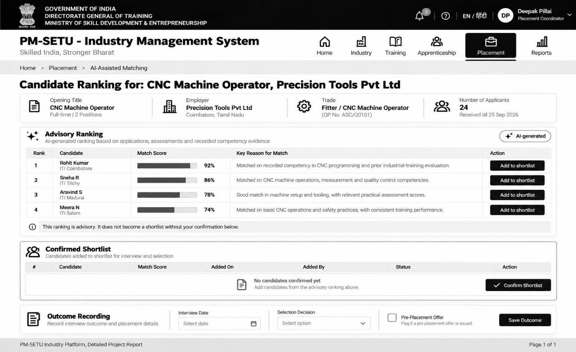This screenshot has height=352, width=576.
Task: Click the Confirmed Shortlist people icon
Action: (33, 251)
